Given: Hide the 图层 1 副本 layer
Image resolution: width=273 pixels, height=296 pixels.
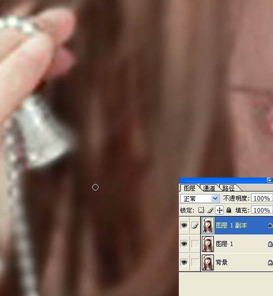Looking at the screenshot, I should pos(184,225).
